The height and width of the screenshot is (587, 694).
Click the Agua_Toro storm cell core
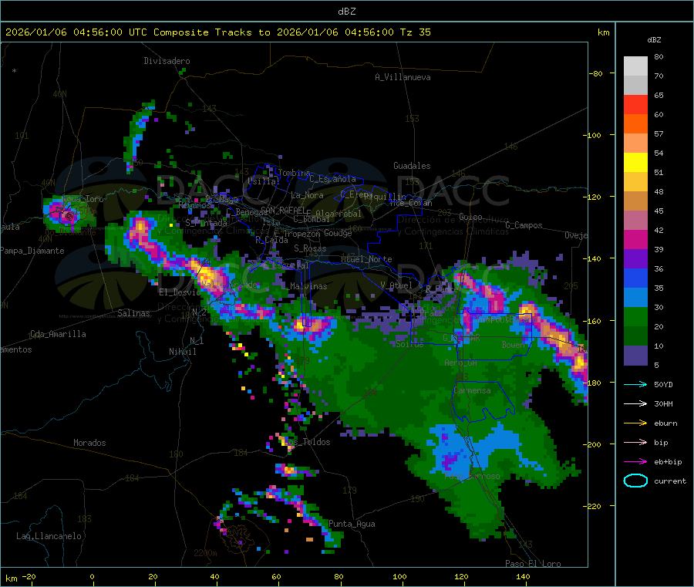68,216
